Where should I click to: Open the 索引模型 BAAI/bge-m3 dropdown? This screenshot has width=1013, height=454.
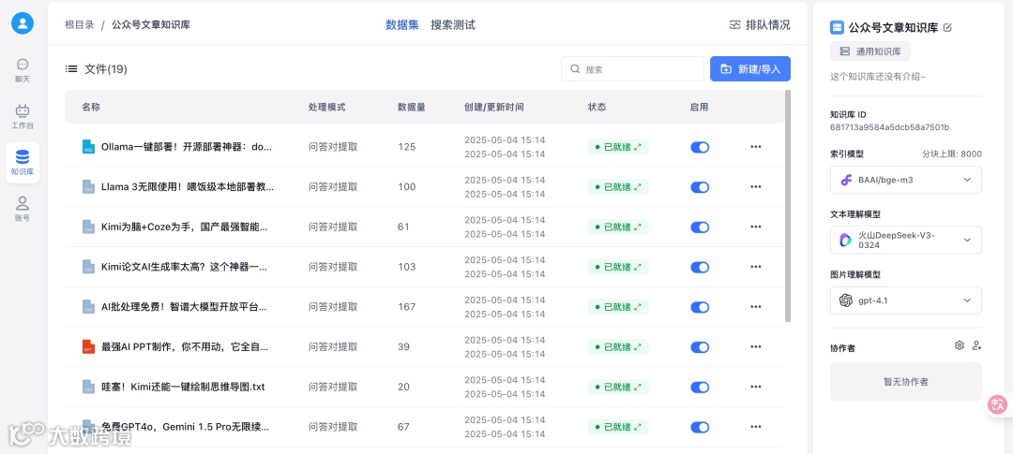tap(906, 180)
